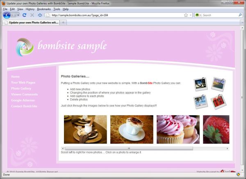Go to the Home page icon
This screenshot has width=246, height=179.
pos(40,15)
